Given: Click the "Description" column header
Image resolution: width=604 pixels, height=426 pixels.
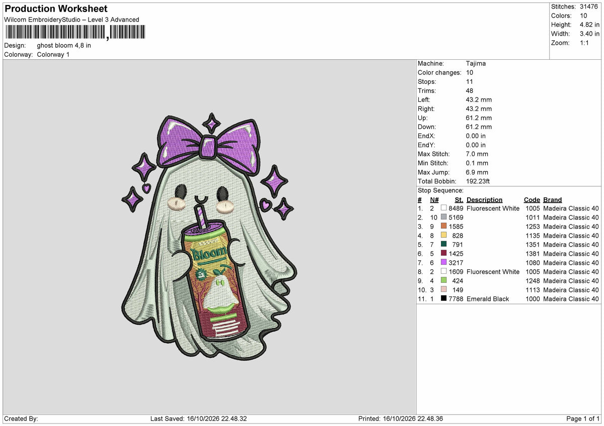Looking at the screenshot, I should pyautogui.click(x=484, y=199).
